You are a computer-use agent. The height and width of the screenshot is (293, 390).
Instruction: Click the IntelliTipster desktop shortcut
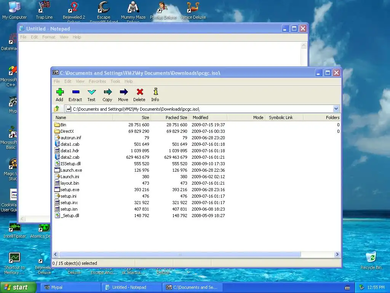(x=15, y=230)
